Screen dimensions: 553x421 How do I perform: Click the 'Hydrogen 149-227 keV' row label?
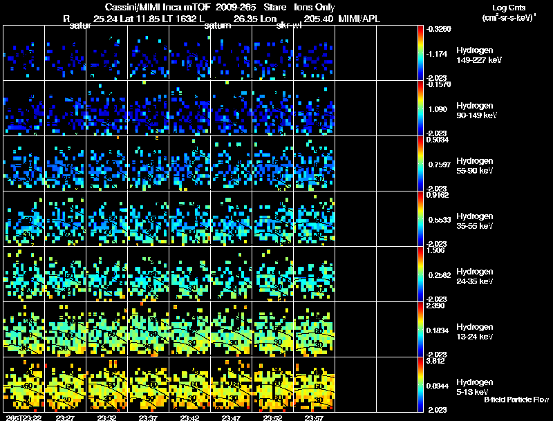point(479,55)
